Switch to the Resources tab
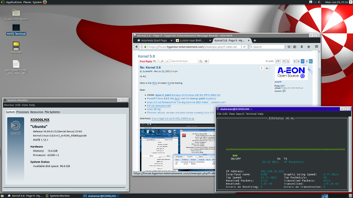The image size is (353, 198). tap(37, 112)
